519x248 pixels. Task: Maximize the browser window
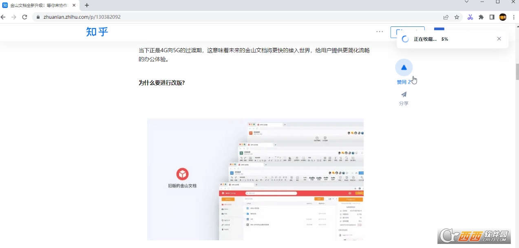coord(498,2)
